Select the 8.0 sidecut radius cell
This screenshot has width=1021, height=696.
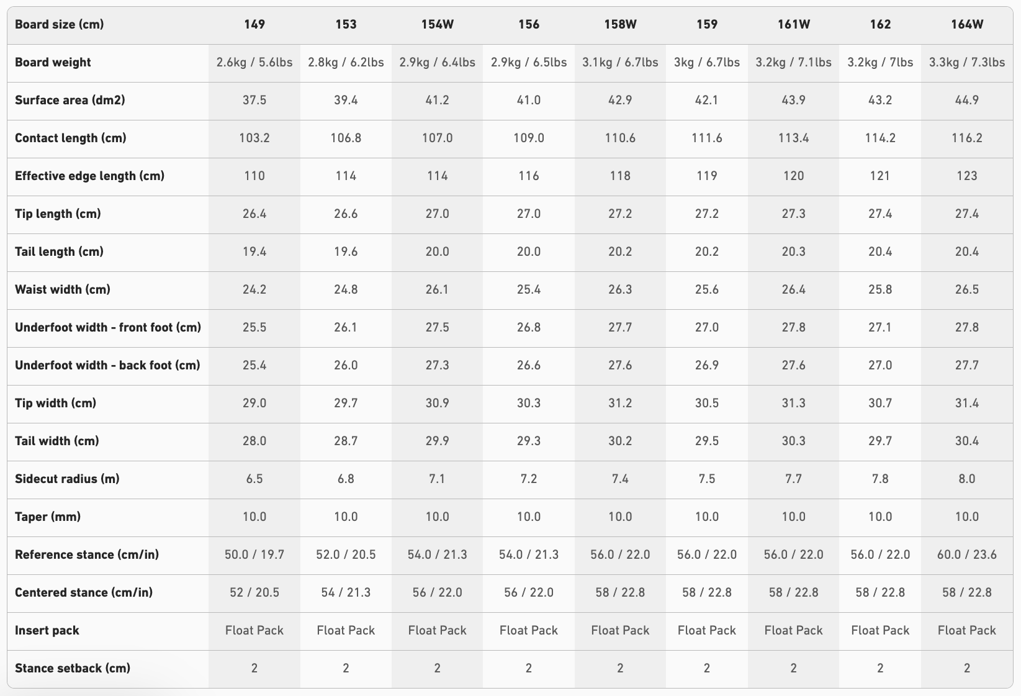[x=966, y=479]
